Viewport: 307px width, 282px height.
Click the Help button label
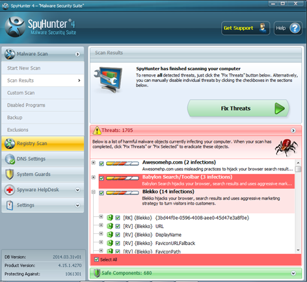(281, 28)
